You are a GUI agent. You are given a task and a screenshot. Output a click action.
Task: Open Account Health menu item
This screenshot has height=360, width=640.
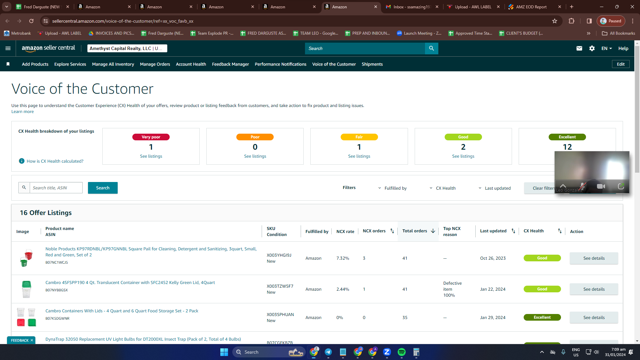tap(191, 64)
